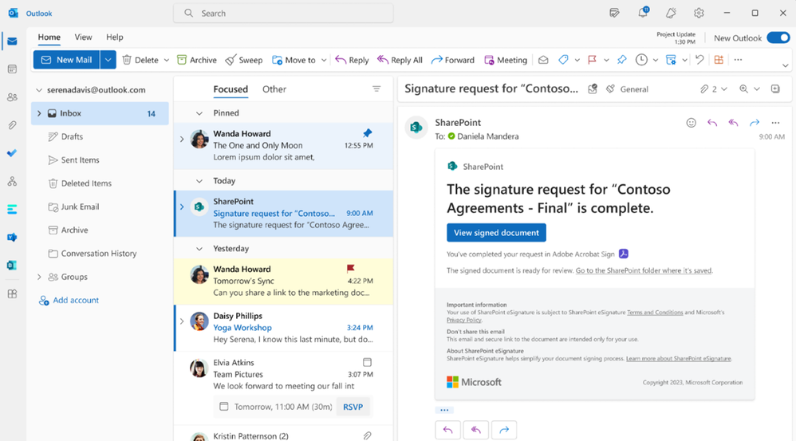The image size is (796, 441).
Task: Switch to the Other inbox tab
Action: [x=274, y=89]
